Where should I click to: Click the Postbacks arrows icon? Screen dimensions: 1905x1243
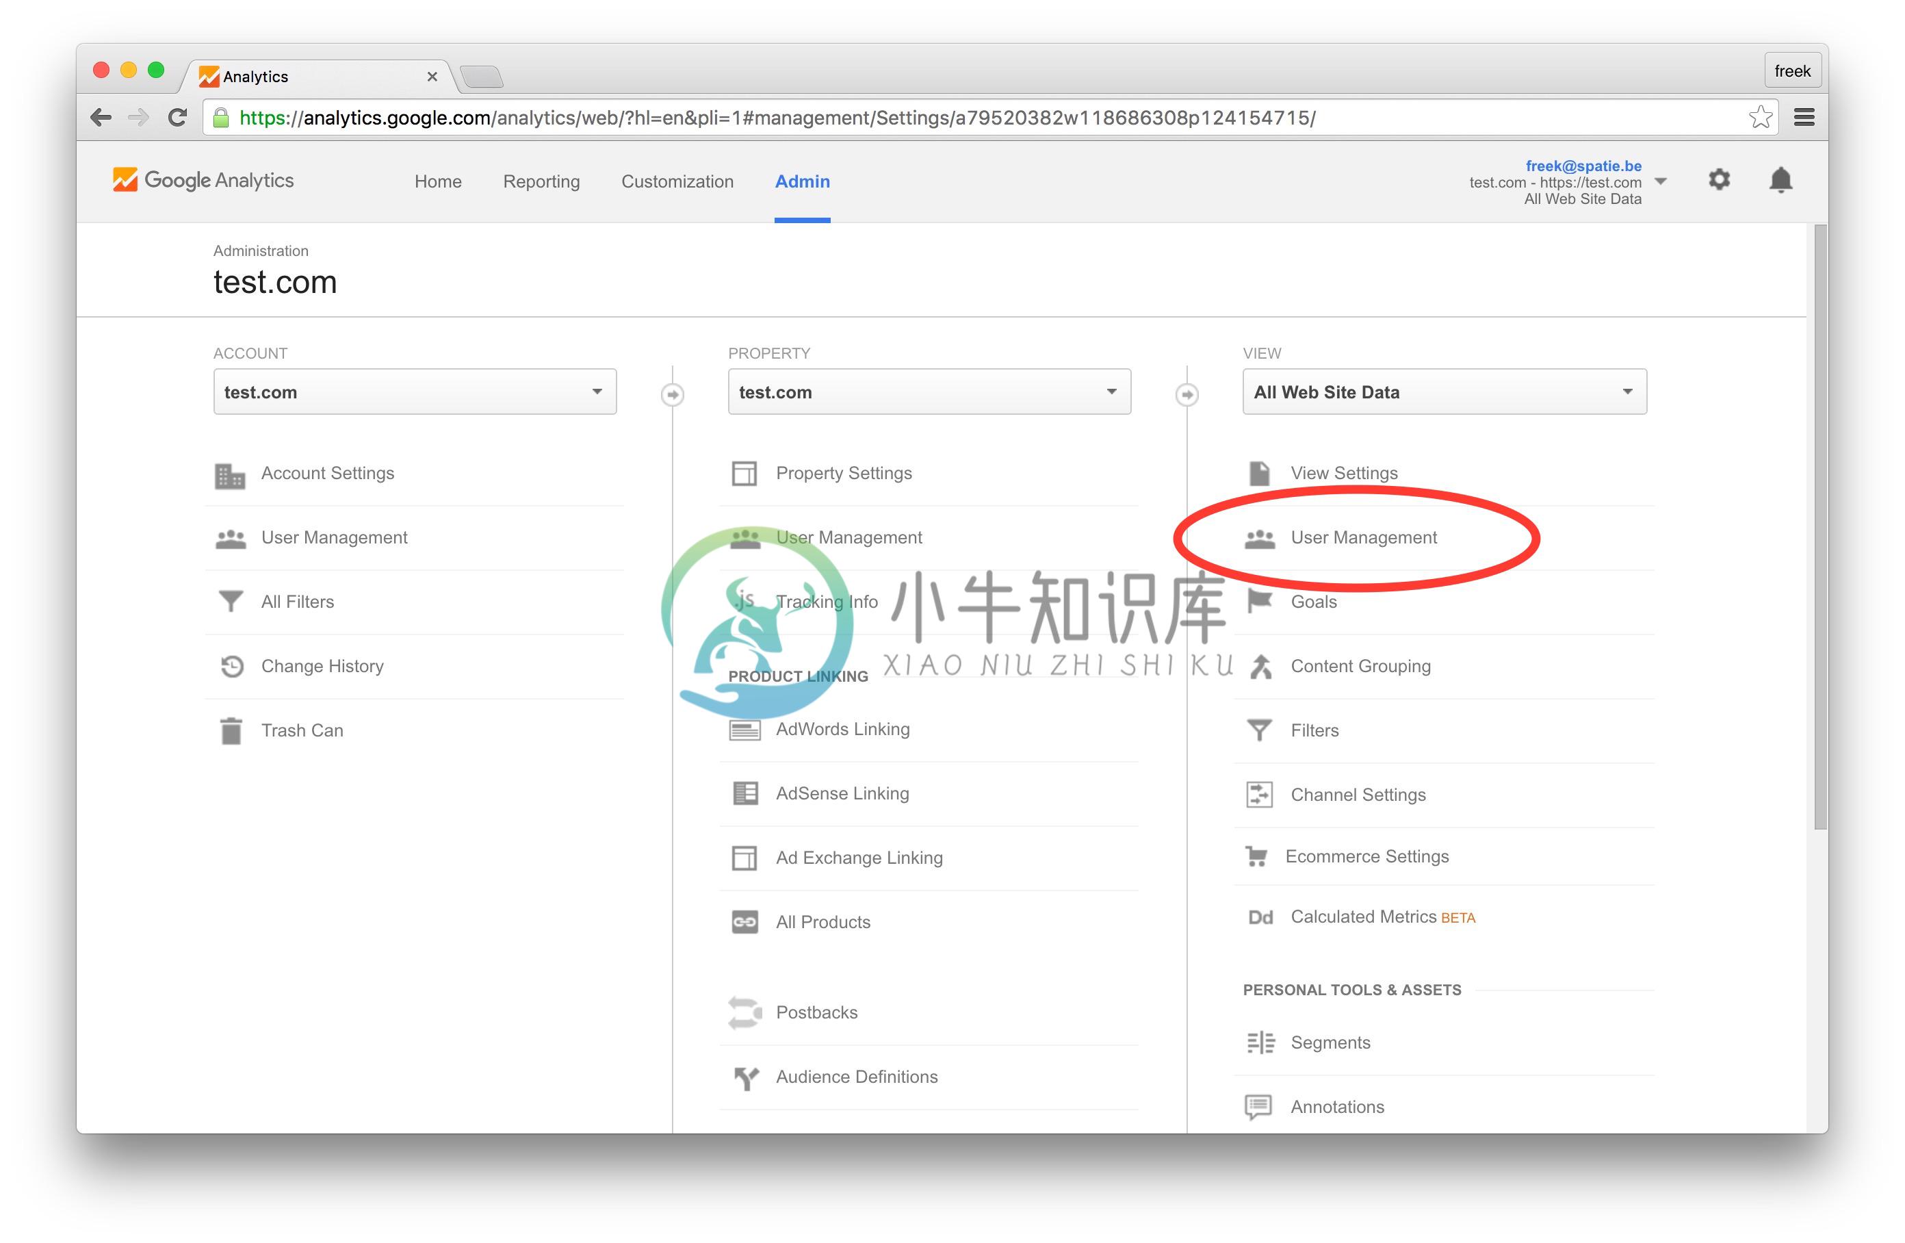pyautogui.click(x=744, y=1012)
